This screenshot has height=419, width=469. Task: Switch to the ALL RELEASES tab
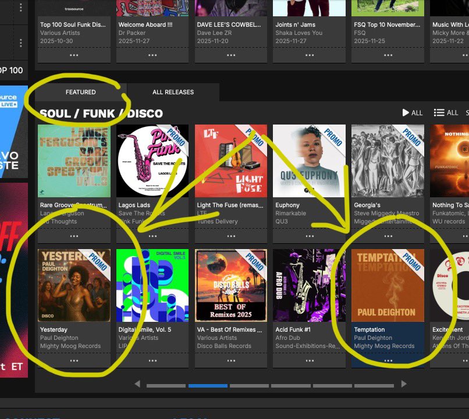[173, 92]
